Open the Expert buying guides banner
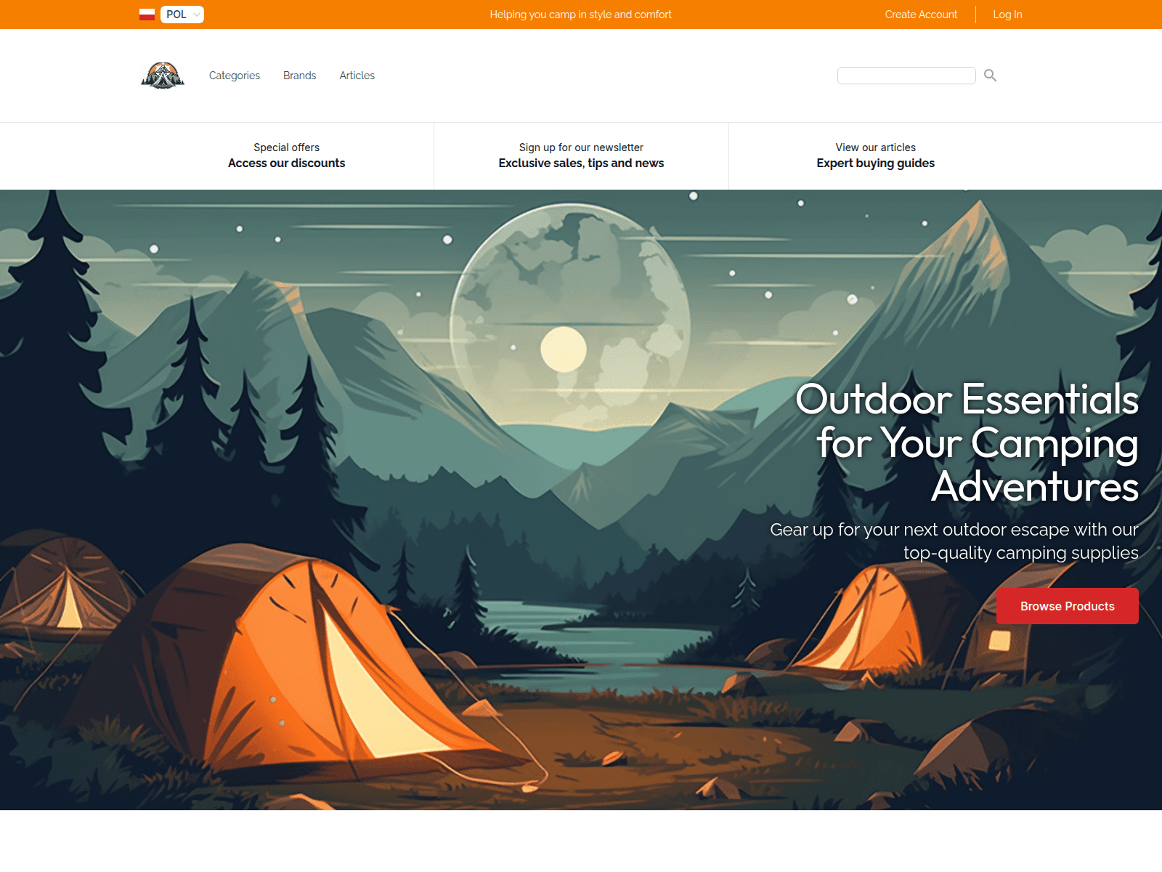 (x=875, y=156)
